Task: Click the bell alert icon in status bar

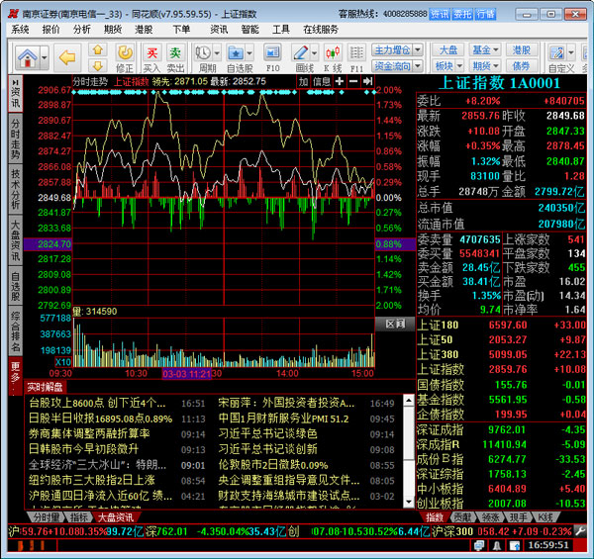Action: pos(497,545)
